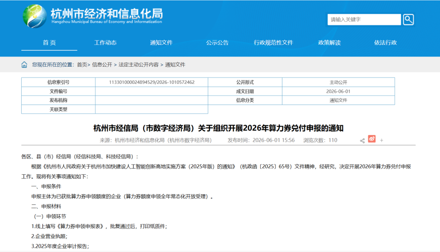Screen dimensions: 440x252
Task: Click the subheading （一）申领环节
Action: tap(50, 216)
